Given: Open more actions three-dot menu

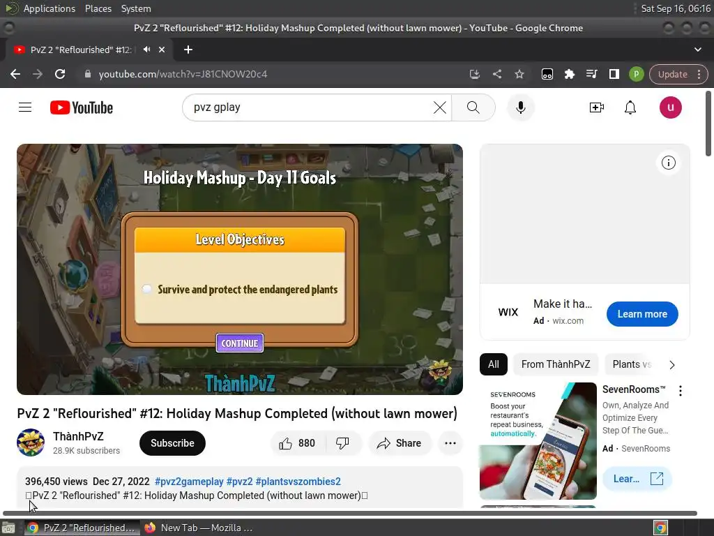Looking at the screenshot, I should coord(450,443).
